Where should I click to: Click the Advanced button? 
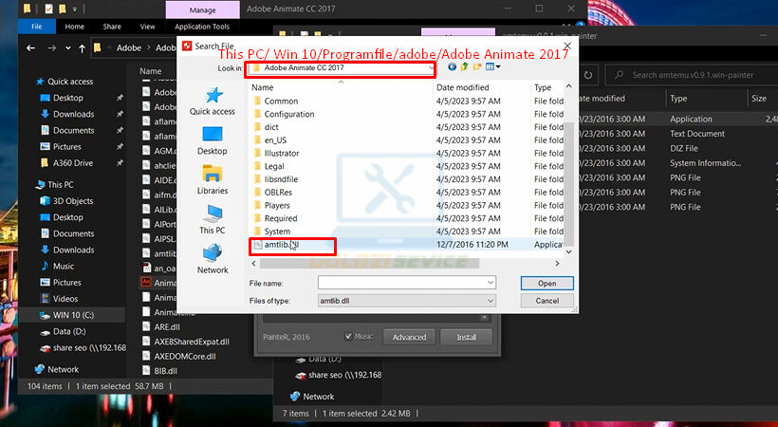(409, 337)
